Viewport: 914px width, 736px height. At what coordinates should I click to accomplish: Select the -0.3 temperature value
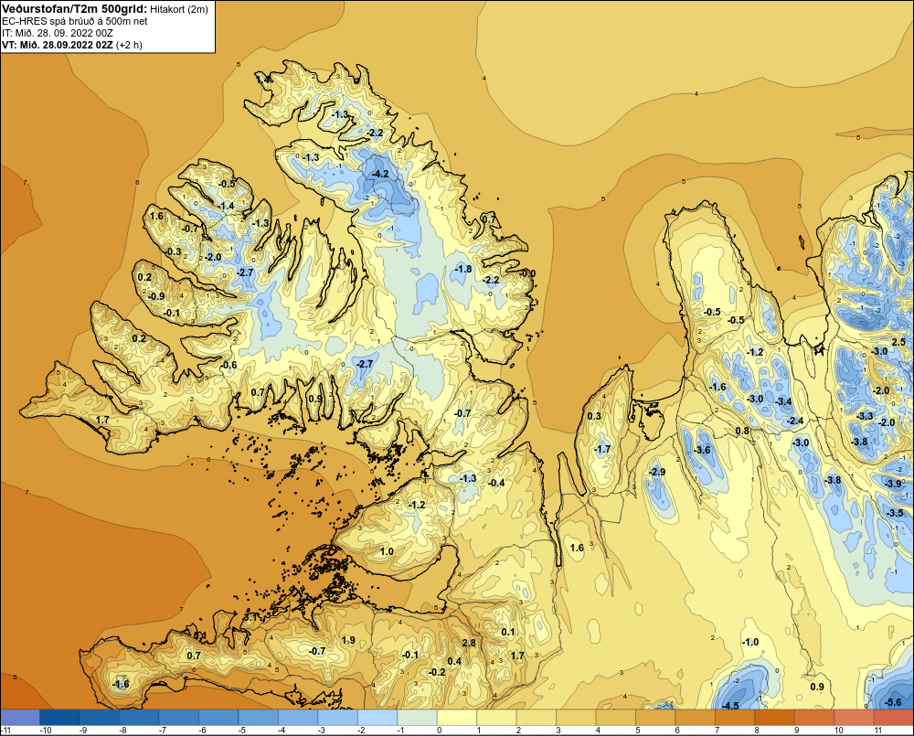173,252
